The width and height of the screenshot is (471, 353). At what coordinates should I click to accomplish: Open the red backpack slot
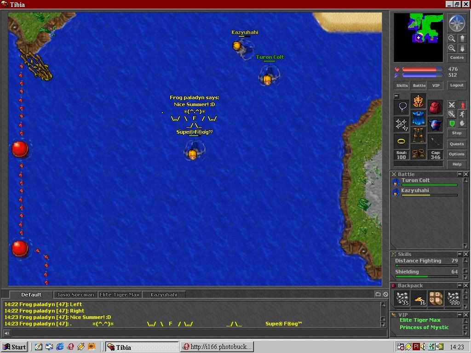[x=435, y=108]
